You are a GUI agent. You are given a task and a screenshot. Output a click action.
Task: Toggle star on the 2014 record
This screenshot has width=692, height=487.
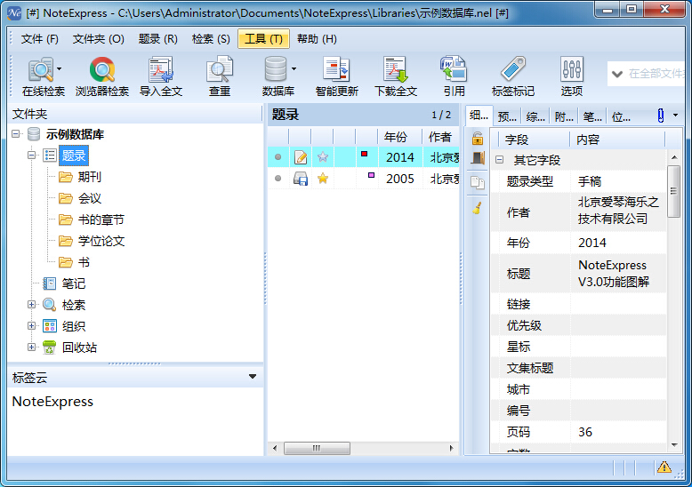click(323, 157)
